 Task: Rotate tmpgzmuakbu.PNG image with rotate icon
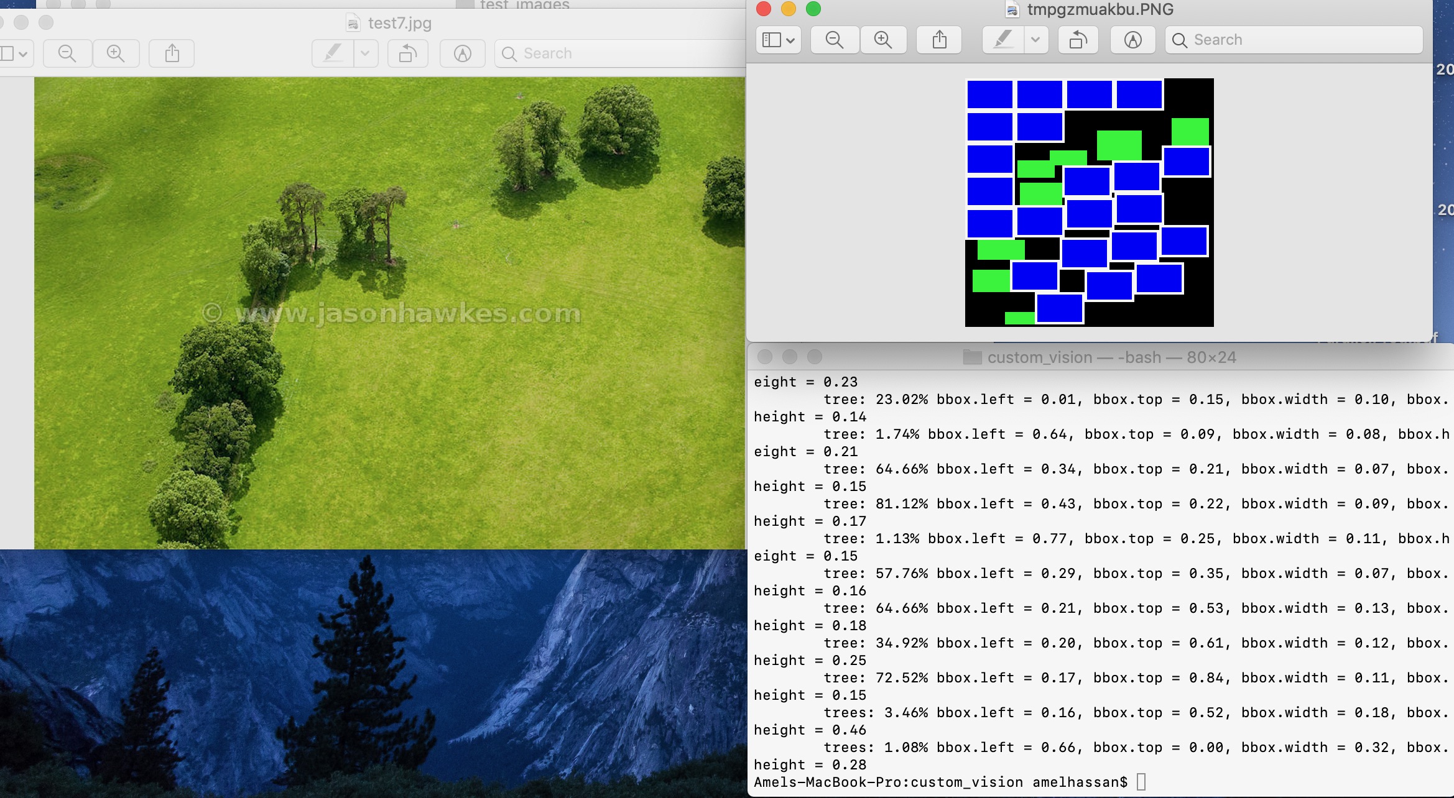click(x=1078, y=40)
